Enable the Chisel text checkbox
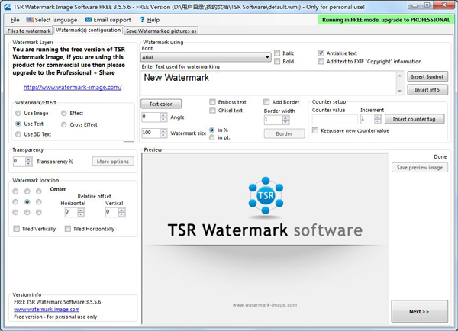 [212, 111]
